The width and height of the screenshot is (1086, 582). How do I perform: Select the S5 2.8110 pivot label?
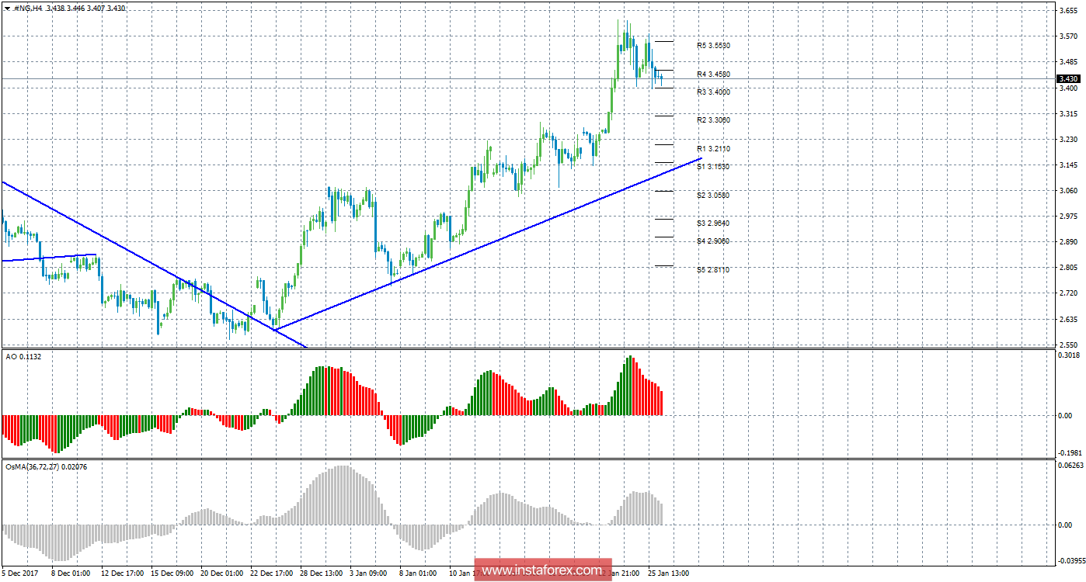[x=713, y=269]
